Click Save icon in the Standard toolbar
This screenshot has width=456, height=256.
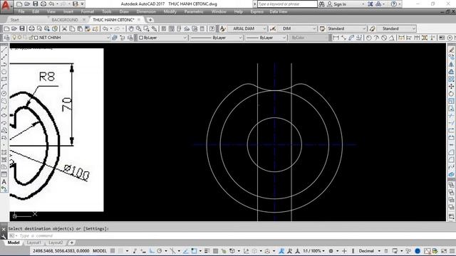pos(22,28)
